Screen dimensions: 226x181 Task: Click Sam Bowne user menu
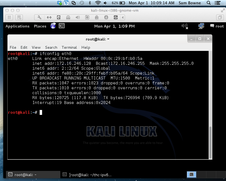pyautogui.click(x=190, y=3)
